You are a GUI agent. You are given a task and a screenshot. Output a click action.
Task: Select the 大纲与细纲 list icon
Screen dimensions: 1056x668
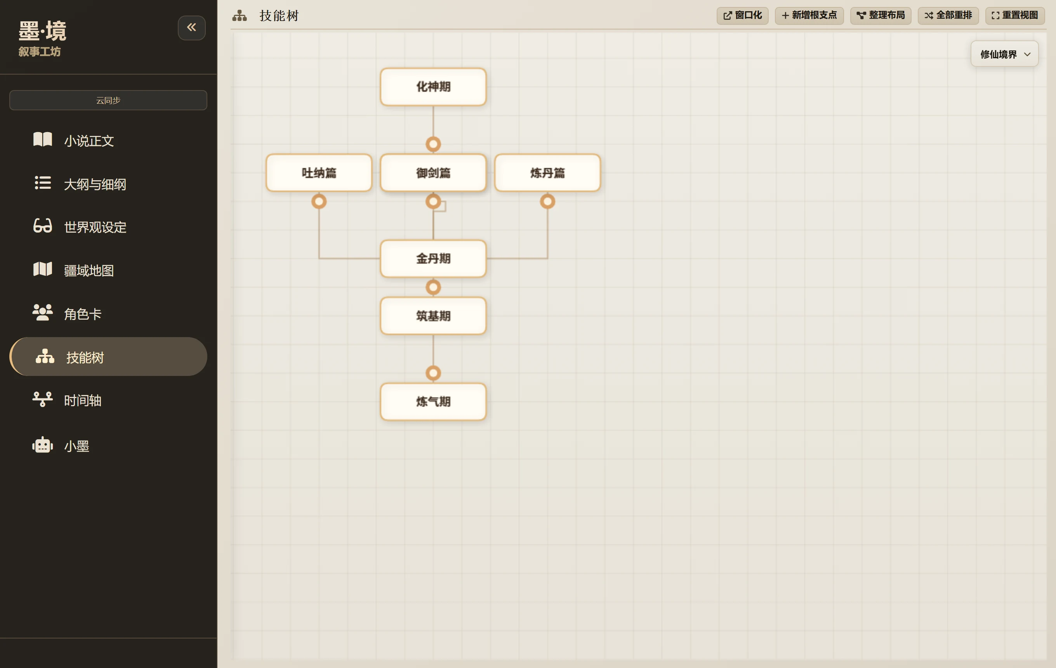point(43,183)
